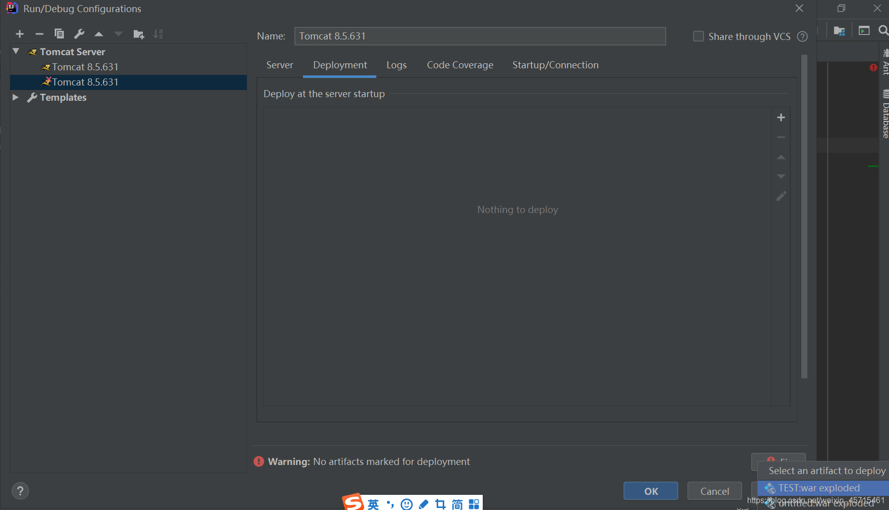Image resolution: width=889 pixels, height=510 pixels.
Task: Open the Database tool window
Action: click(885, 114)
